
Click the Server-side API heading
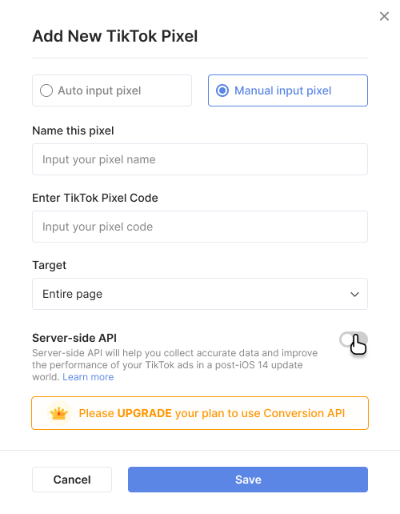[74, 338]
